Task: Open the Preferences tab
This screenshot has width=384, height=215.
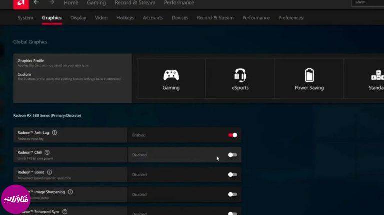Action: click(290, 18)
